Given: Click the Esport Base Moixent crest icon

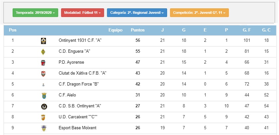Looking at the screenshot, I should pyautogui.click(x=43, y=128).
